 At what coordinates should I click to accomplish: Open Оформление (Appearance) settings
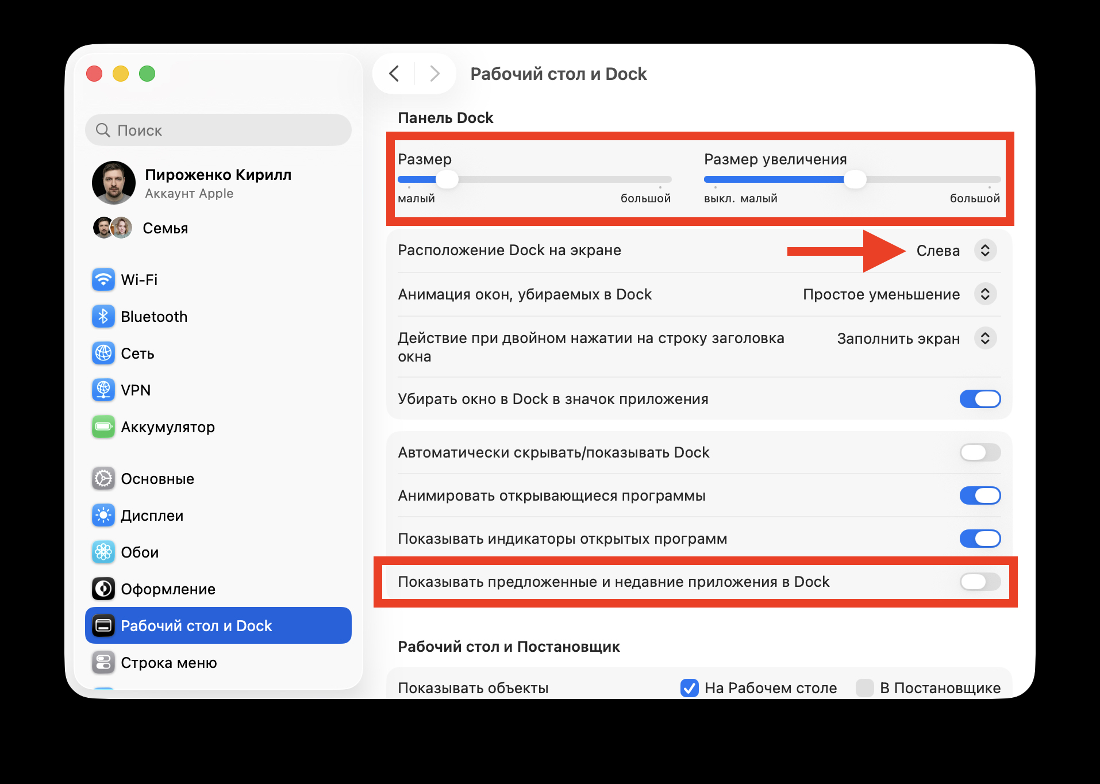pyautogui.click(x=168, y=589)
